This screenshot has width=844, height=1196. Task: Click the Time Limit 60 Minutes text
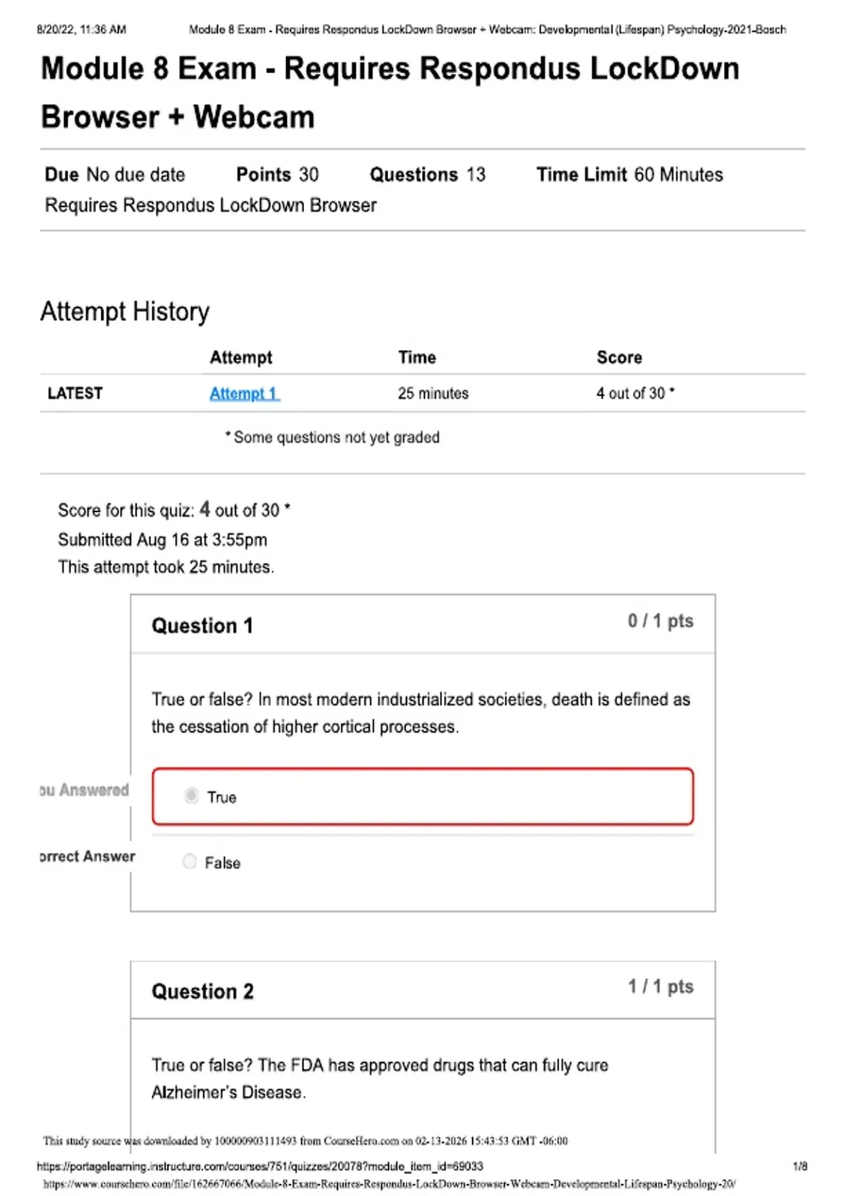pos(629,174)
